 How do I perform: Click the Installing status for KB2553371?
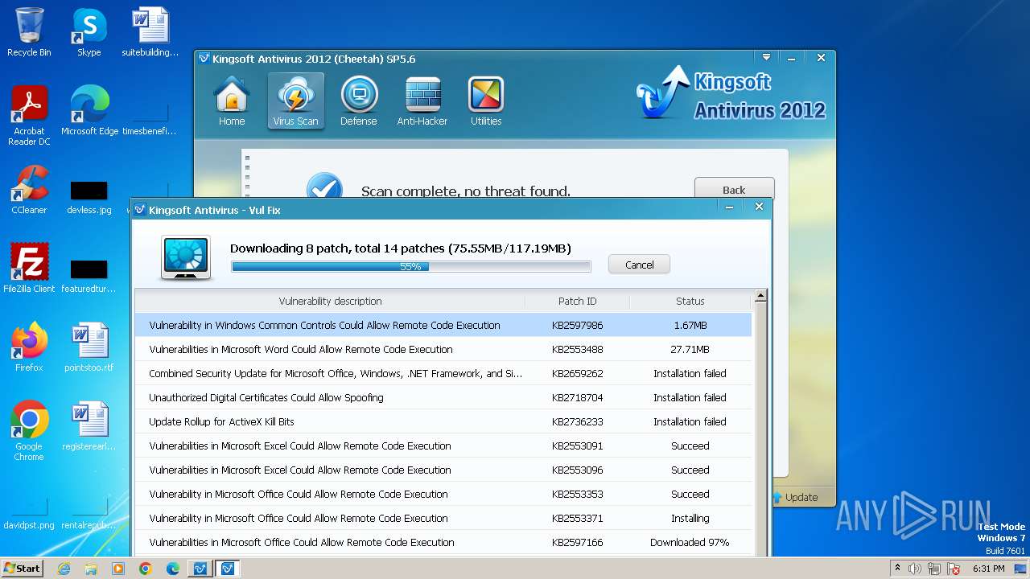690,518
